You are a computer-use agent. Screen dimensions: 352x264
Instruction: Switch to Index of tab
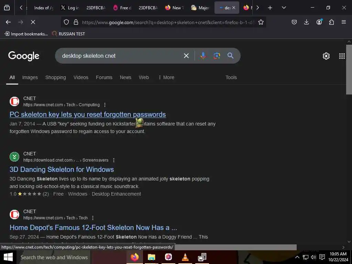(x=44, y=8)
